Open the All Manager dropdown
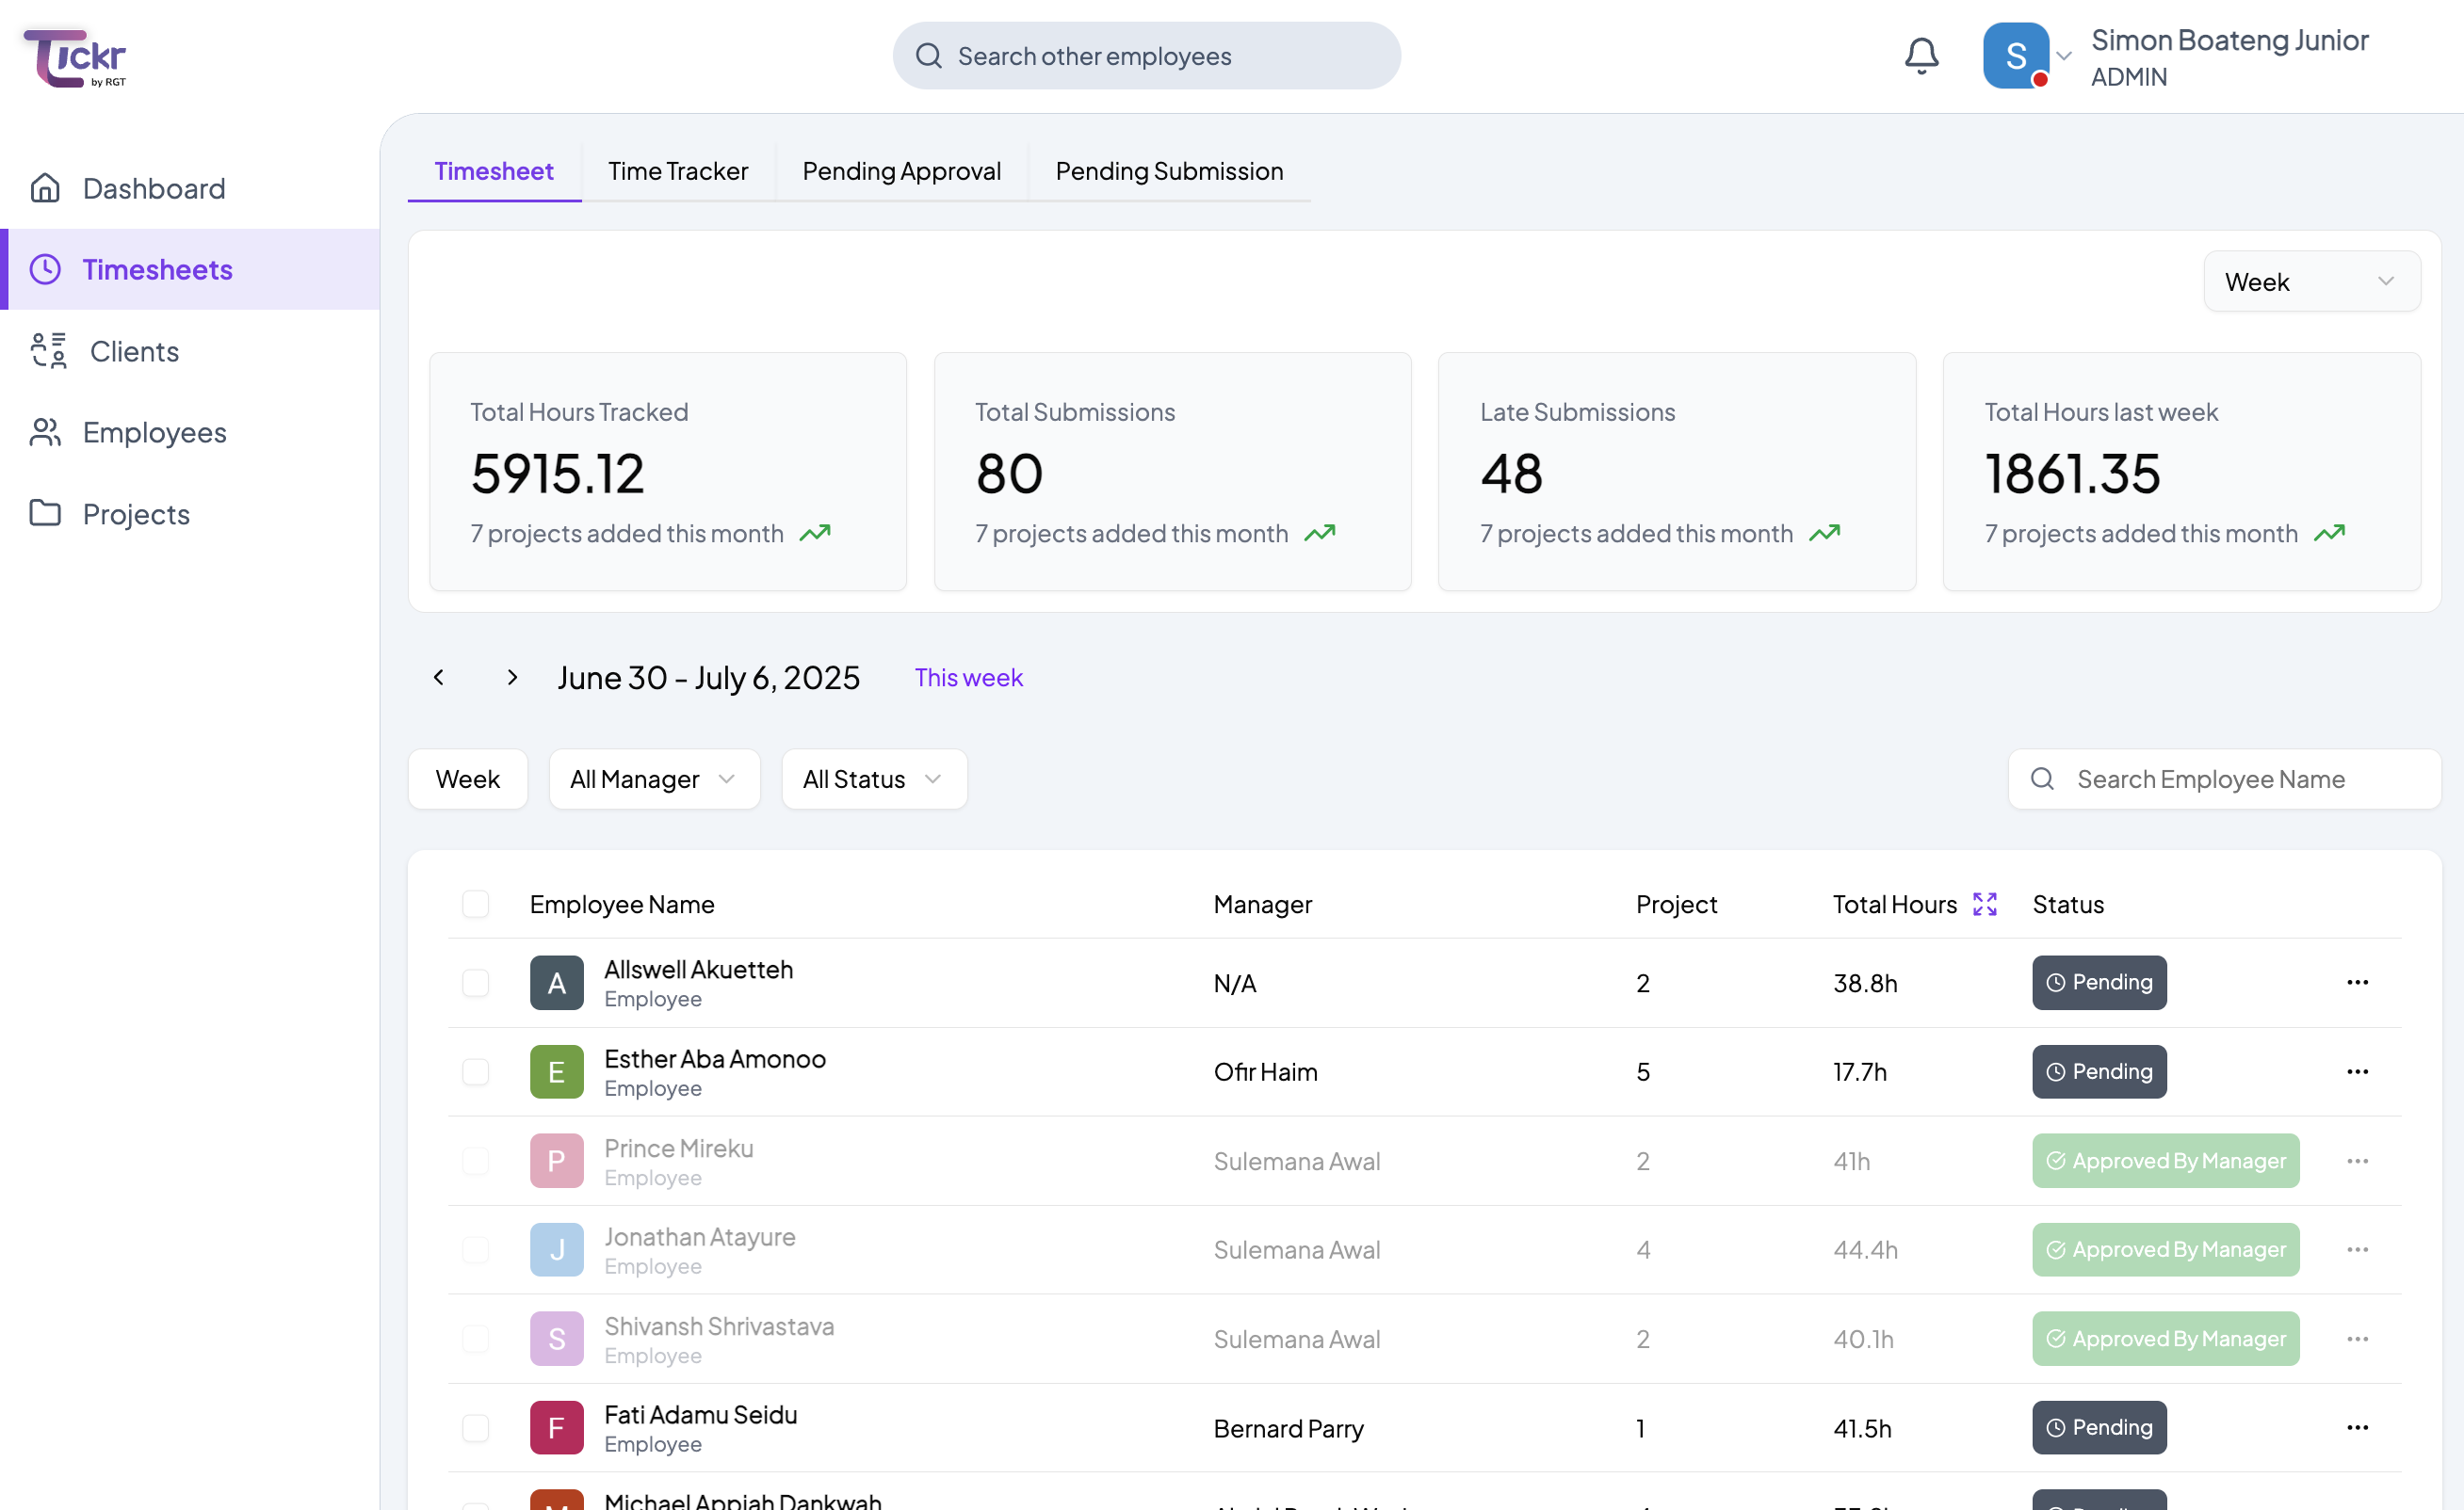Image resolution: width=2464 pixels, height=1510 pixels. click(x=654, y=779)
